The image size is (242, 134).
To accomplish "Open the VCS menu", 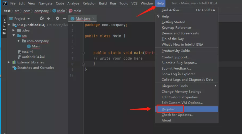I will [x=134, y=3].
